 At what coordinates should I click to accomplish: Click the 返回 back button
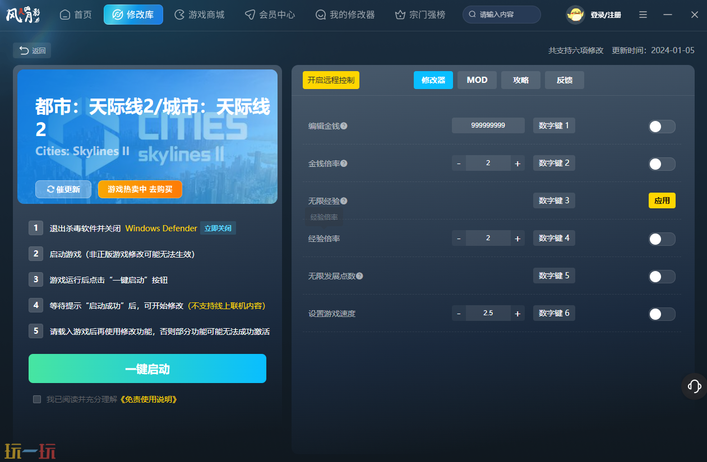pos(32,50)
